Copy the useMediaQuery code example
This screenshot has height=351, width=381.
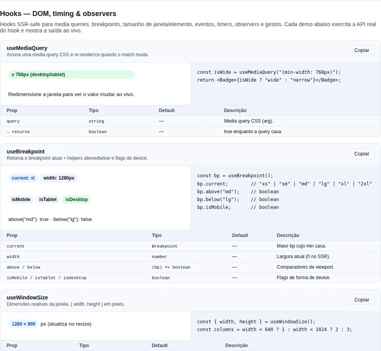tap(361, 50)
